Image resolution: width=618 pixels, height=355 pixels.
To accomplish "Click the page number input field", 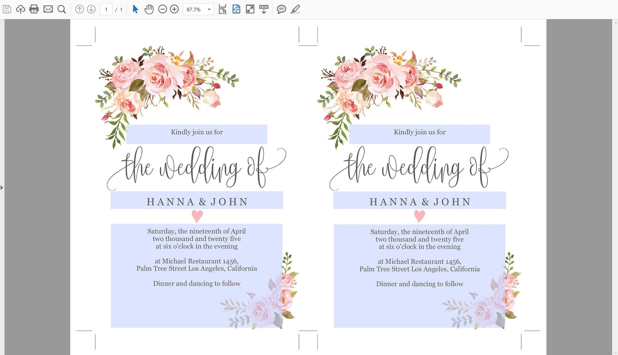I will [x=106, y=9].
